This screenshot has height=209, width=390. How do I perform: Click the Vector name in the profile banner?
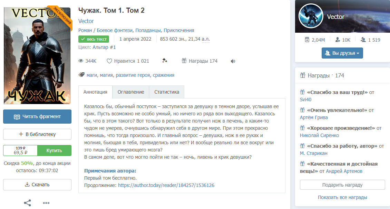coord(335,17)
